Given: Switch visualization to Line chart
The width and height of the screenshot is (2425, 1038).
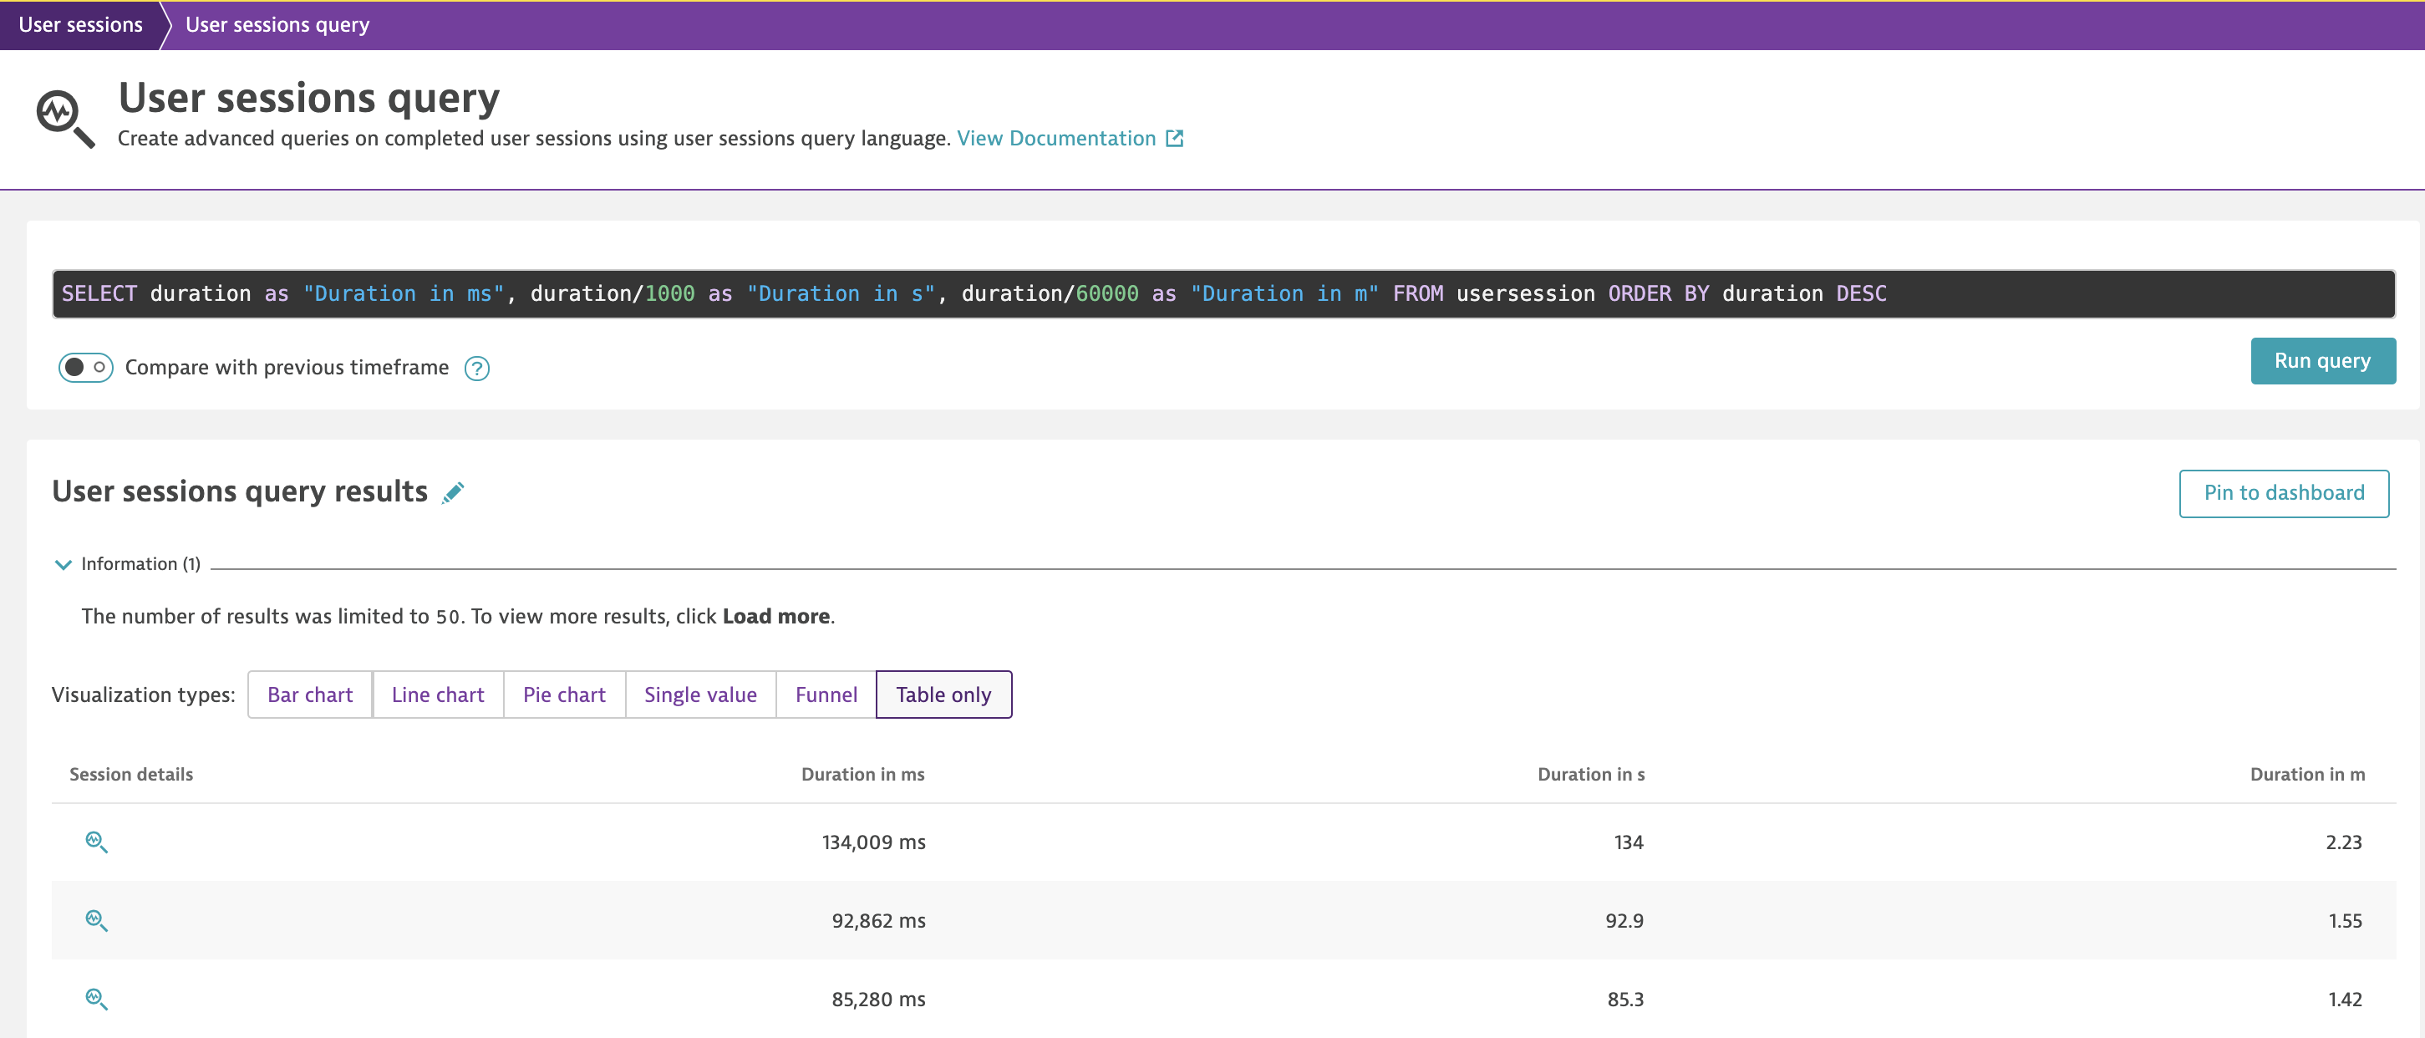Looking at the screenshot, I should click(438, 695).
